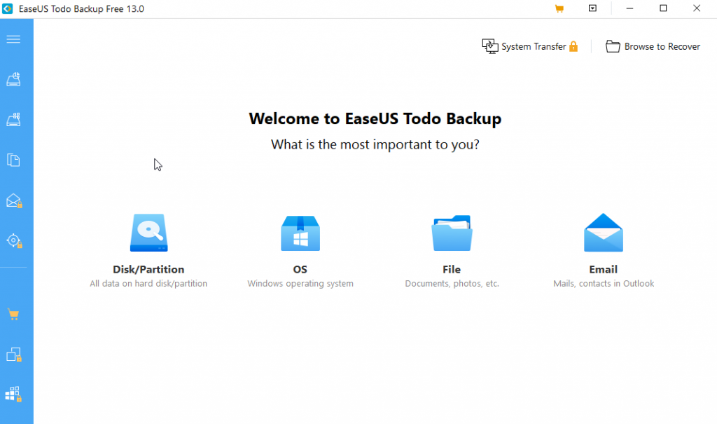717x424 pixels.
Task: Select the Email envelope icon
Action: point(604,233)
